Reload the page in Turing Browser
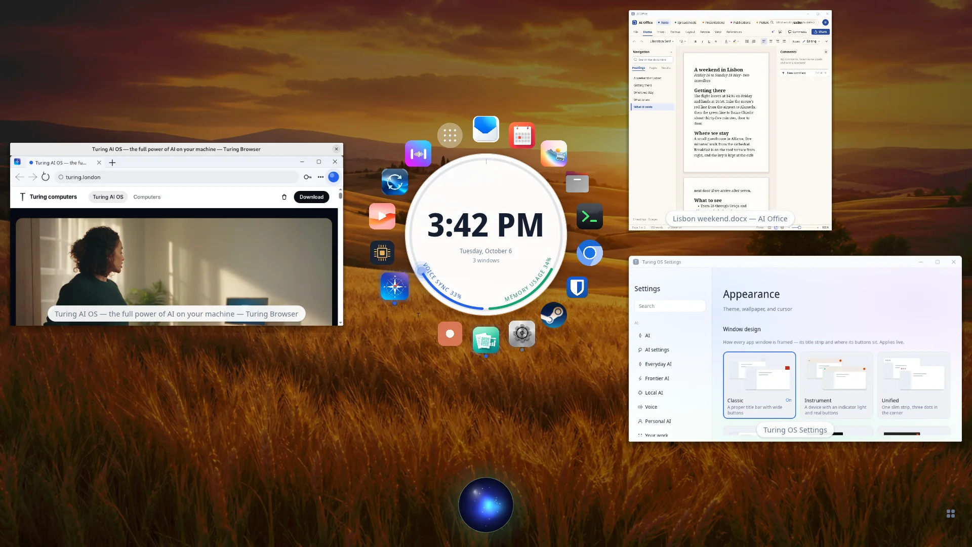The height and width of the screenshot is (547, 972). point(46,177)
